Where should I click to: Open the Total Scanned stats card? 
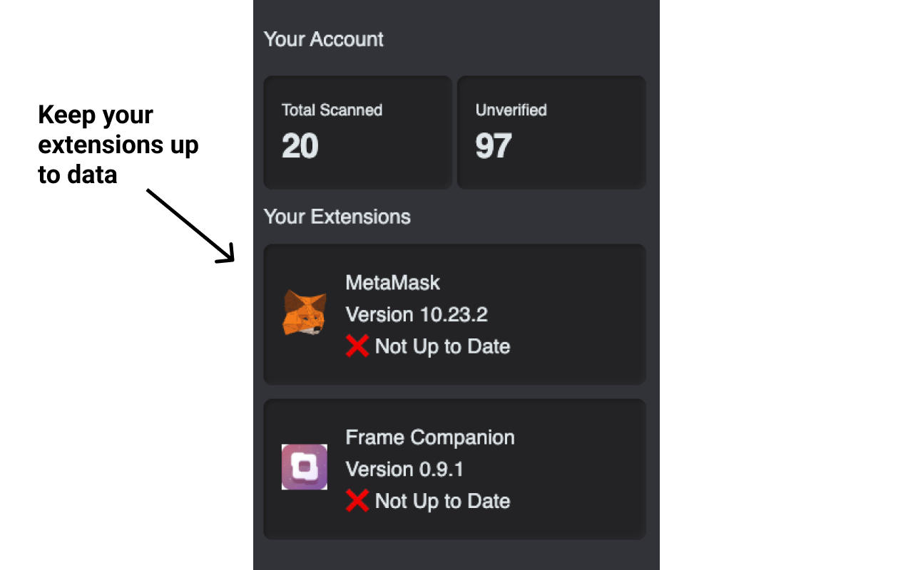point(358,133)
